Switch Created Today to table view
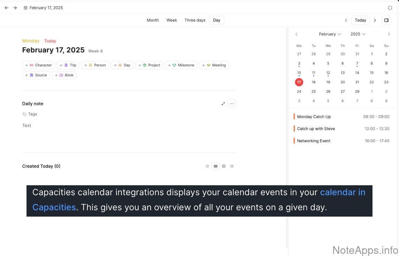This screenshot has width=399, height=257. (x=224, y=166)
